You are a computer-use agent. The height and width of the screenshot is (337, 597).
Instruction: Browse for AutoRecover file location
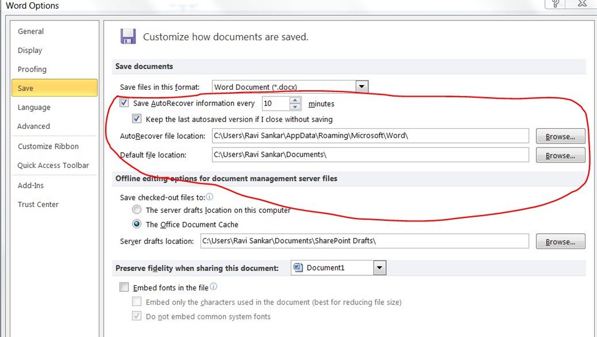coord(560,136)
